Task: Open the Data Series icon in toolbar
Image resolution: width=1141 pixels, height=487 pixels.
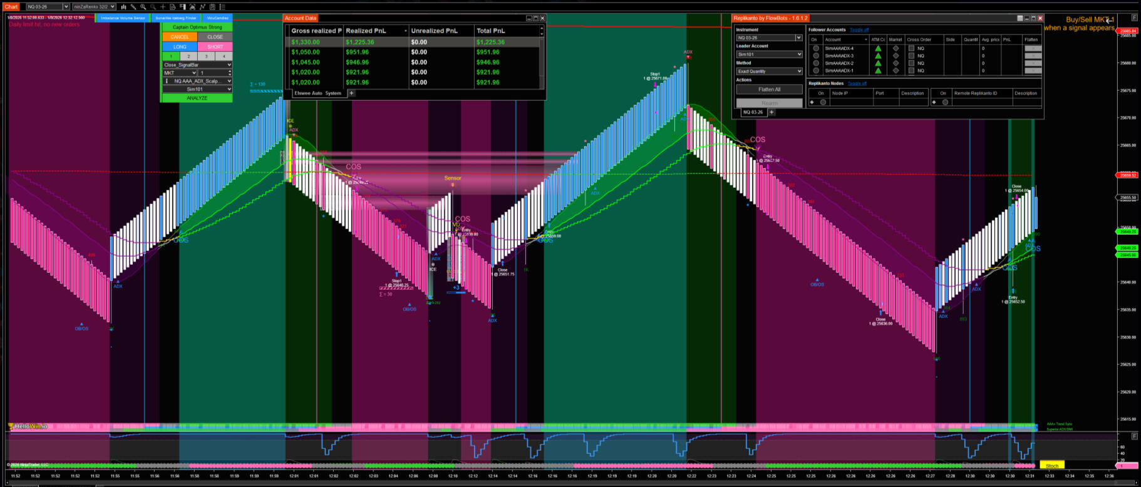Action: (193, 7)
